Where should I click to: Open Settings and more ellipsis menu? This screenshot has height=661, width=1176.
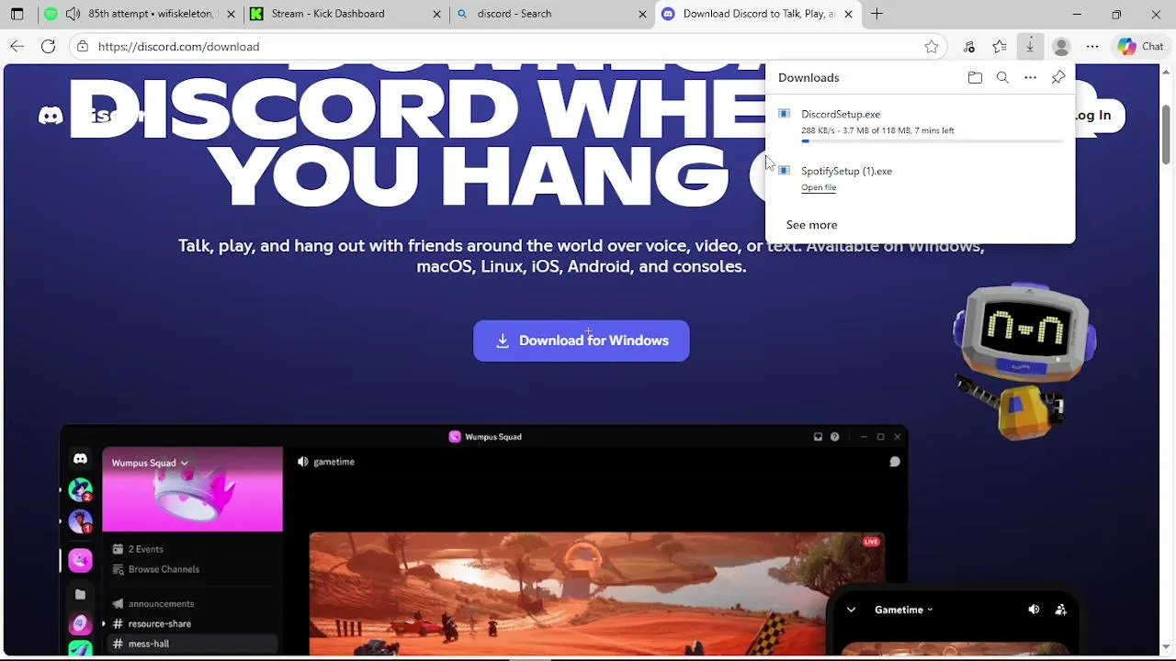1092,47
